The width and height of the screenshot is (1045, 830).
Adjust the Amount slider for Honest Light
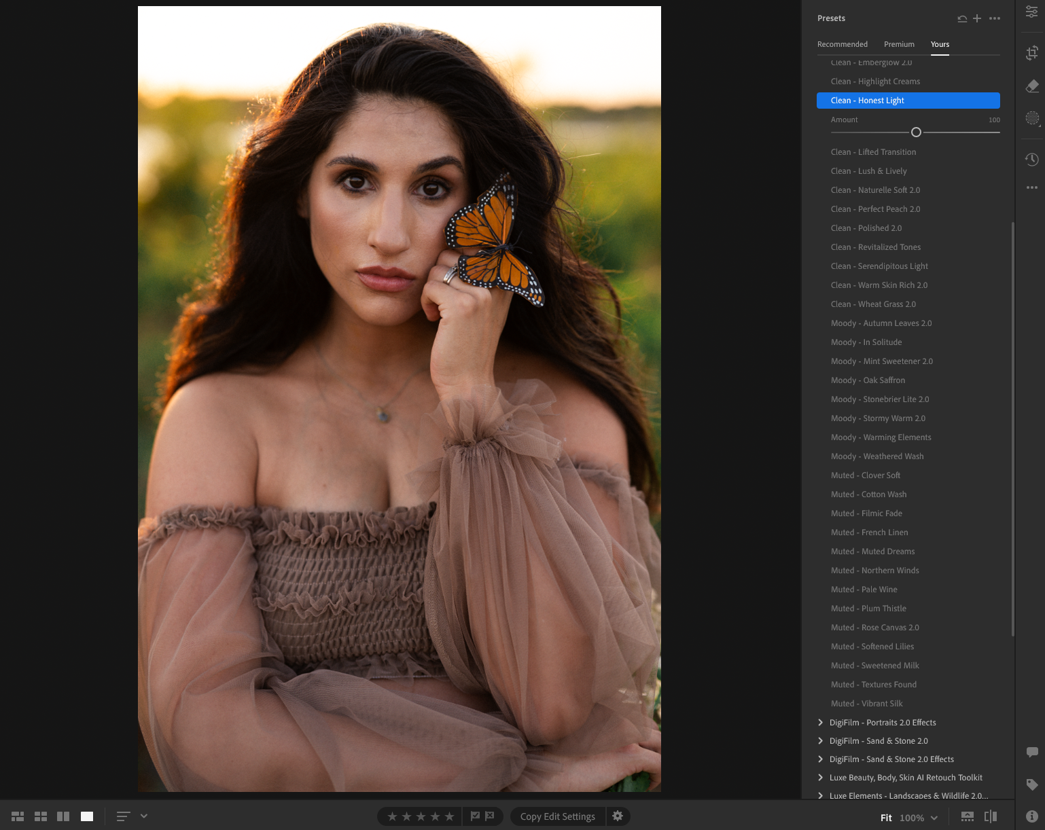(916, 132)
